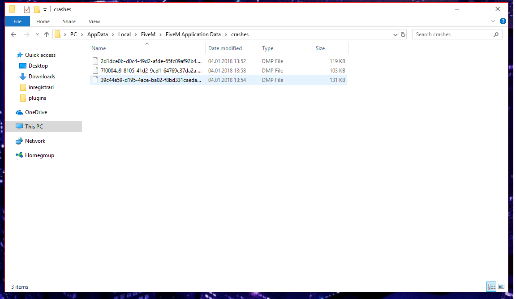516x299 pixels.
Task: Click the 119 KB size cell
Action: point(337,61)
